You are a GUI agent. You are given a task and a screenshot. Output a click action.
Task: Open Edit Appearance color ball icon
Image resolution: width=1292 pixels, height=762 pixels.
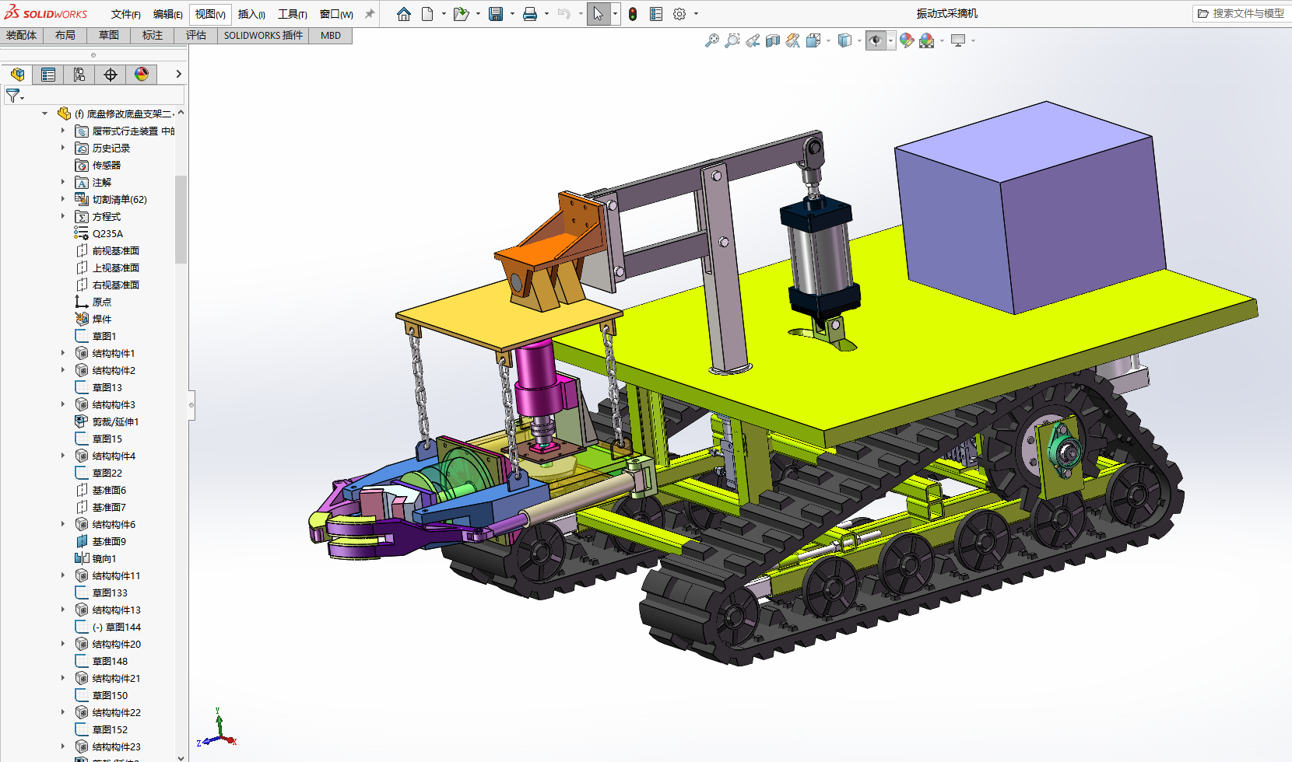(907, 40)
